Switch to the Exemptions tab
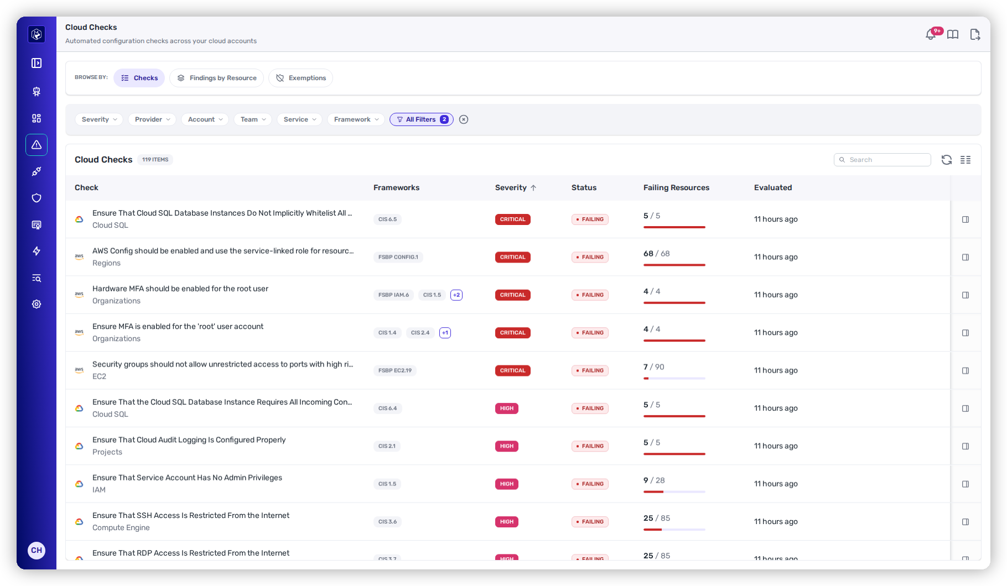 (300, 78)
